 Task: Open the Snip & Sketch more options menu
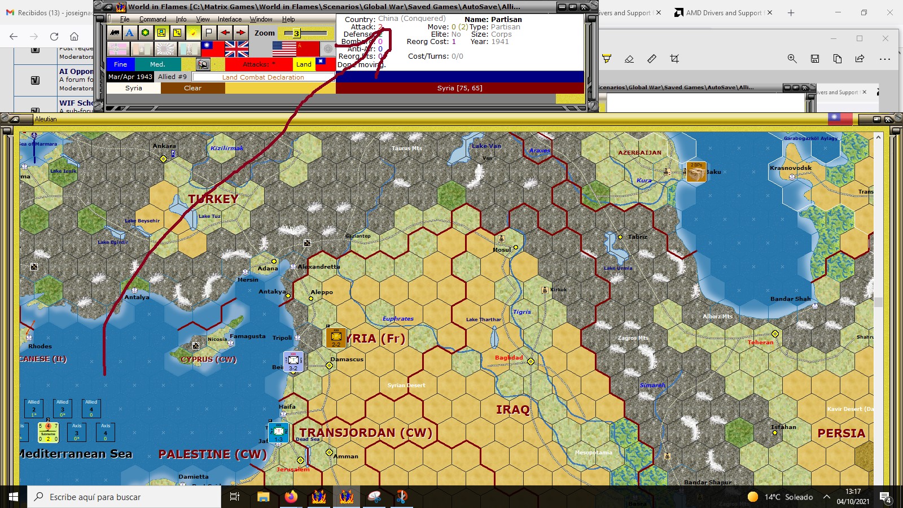coord(884,59)
